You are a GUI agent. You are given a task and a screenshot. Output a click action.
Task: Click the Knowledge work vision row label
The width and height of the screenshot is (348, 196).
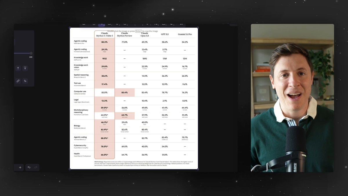click(81, 67)
